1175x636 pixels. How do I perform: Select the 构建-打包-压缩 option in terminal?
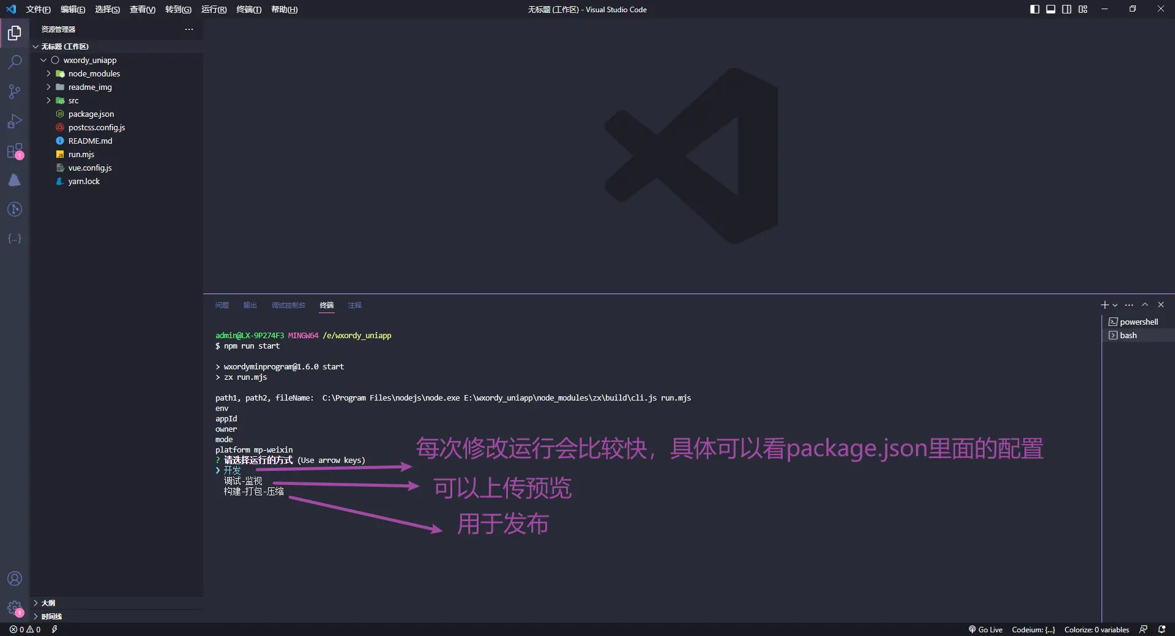253,491
